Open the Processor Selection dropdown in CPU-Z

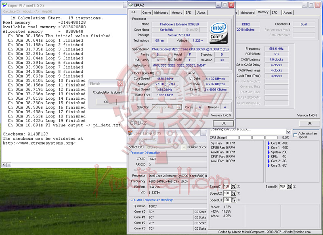(179, 107)
